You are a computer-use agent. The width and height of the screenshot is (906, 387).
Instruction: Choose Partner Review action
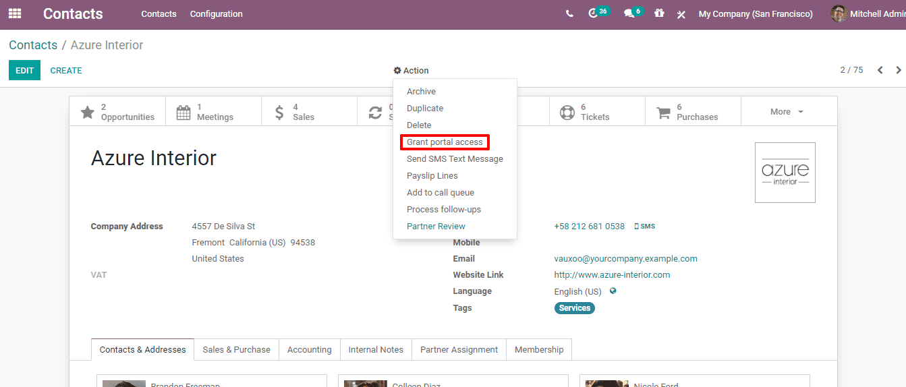pos(455,227)
